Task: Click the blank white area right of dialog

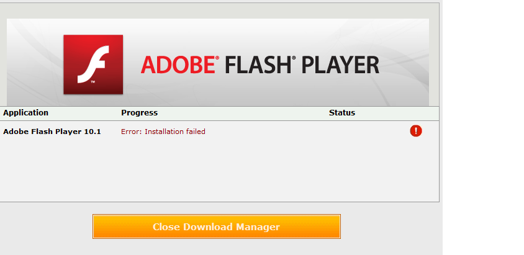Action: pos(484,124)
